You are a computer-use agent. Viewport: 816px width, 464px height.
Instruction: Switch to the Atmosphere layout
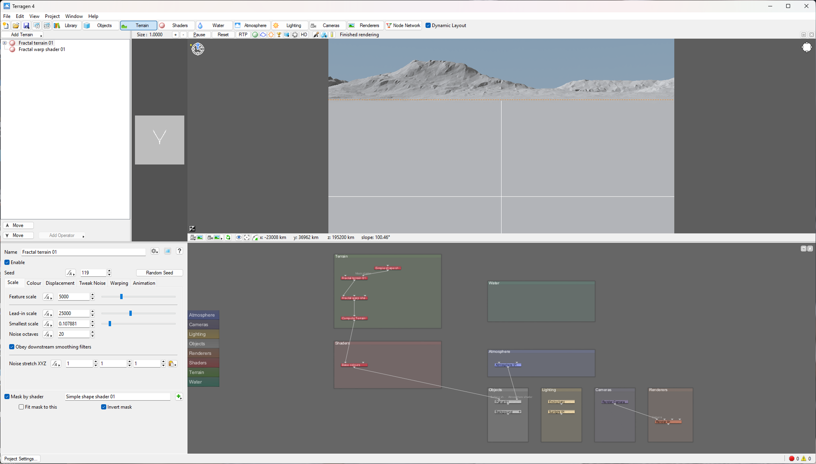[252, 26]
